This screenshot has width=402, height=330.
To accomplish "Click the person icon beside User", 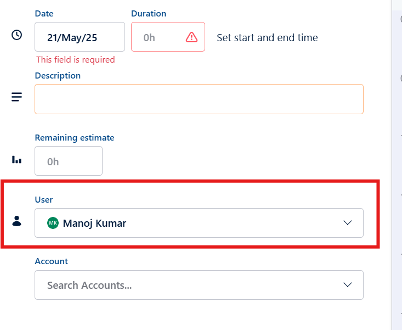I will [x=17, y=221].
